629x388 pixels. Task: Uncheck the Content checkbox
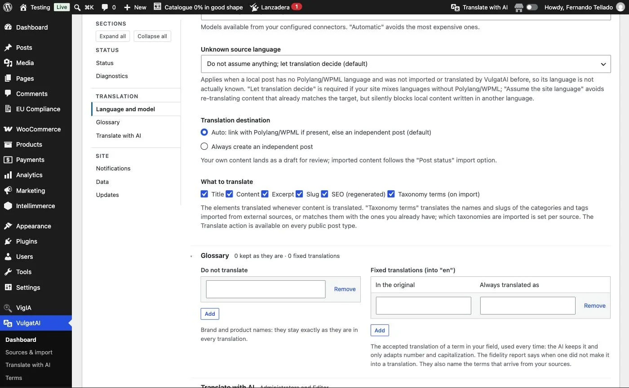[x=229, y=194]
